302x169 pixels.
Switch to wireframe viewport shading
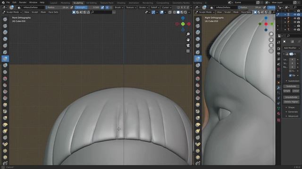175,12
